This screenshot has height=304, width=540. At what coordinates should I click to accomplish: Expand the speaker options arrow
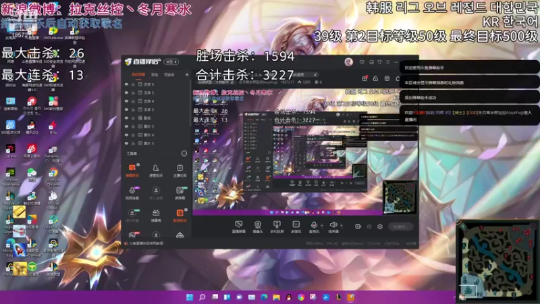coord(342,226)
